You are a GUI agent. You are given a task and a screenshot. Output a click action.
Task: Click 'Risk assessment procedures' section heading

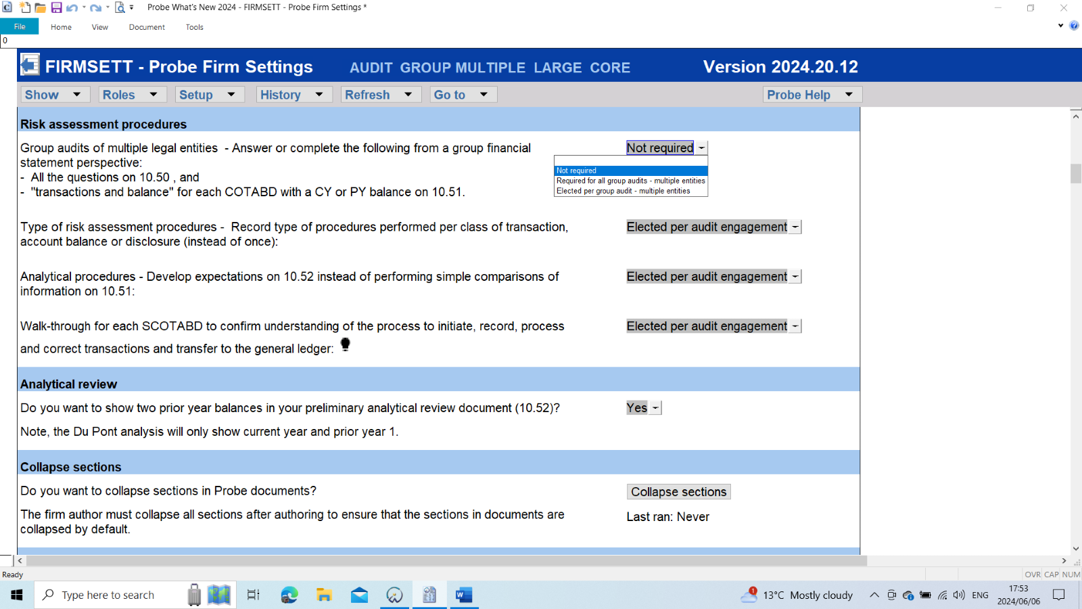coord(103,125)
